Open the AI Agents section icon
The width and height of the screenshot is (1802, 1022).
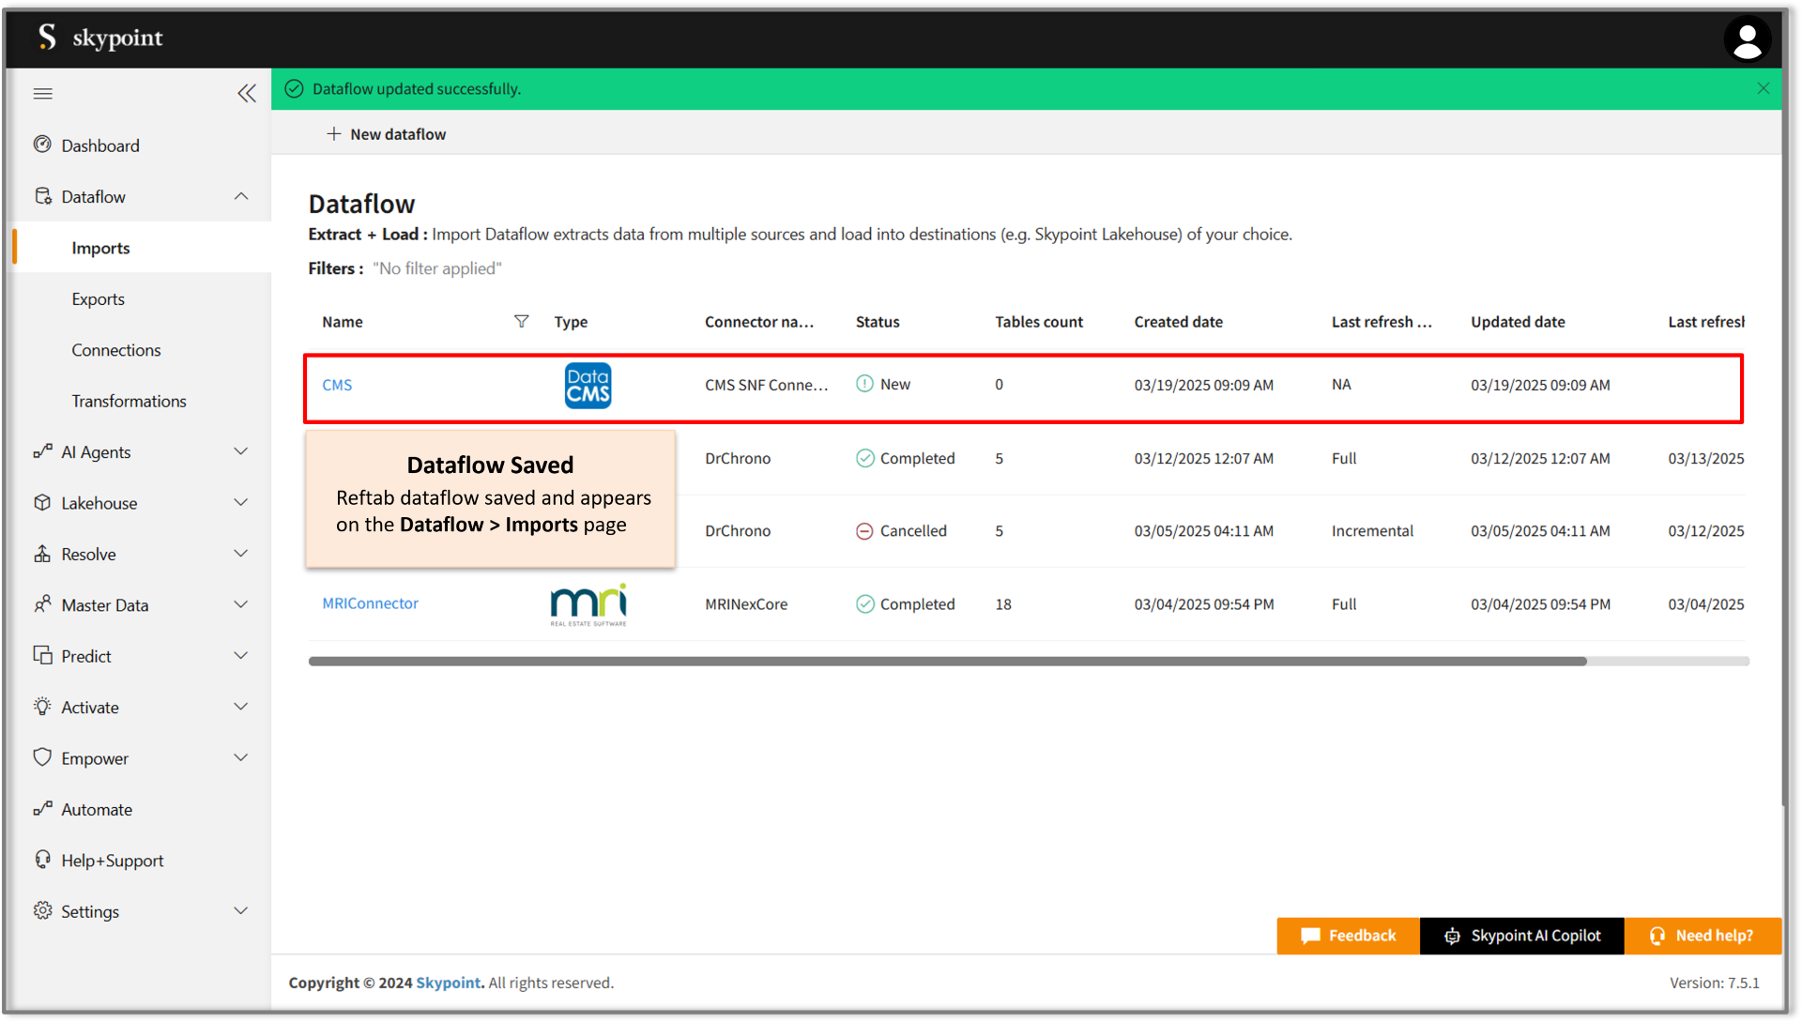[x=43, y=451]
